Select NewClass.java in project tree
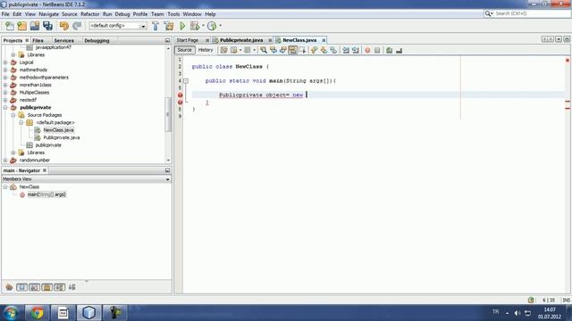 [58, 130]
